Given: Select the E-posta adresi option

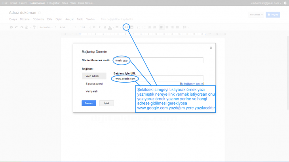Looking at the screenshot, I should [x=94, y=84].
